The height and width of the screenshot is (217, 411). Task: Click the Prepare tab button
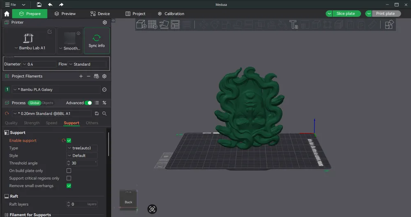pos(30,14)
